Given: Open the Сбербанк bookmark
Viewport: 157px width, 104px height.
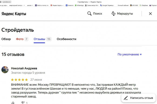Looking at the screenshot, I should click(144, 5).
